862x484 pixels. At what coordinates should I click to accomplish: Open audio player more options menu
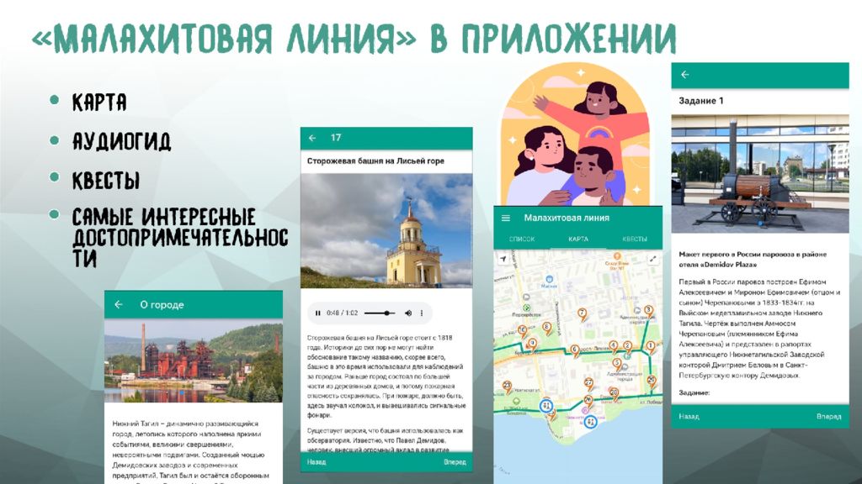(x=422, y=313)
